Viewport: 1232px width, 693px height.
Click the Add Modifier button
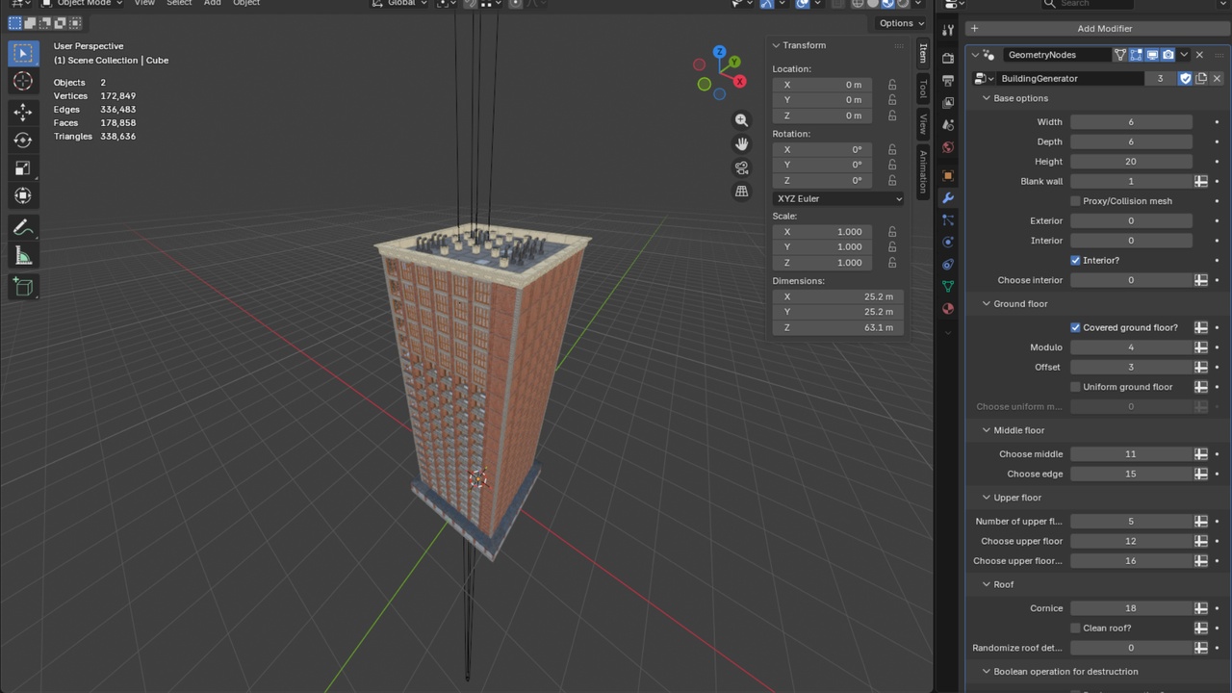1096,29
